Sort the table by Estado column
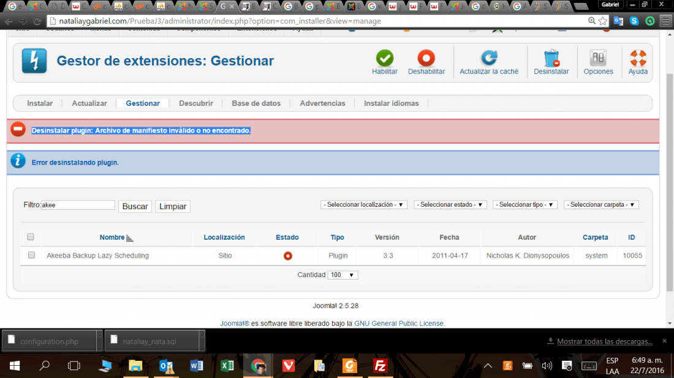The width and height of the screenshot is (674, 378). tap(287, 237)
